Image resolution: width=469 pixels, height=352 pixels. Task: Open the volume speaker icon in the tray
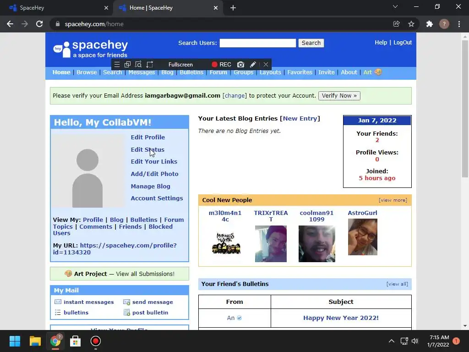pyautogui.click(x=415, y=341)
